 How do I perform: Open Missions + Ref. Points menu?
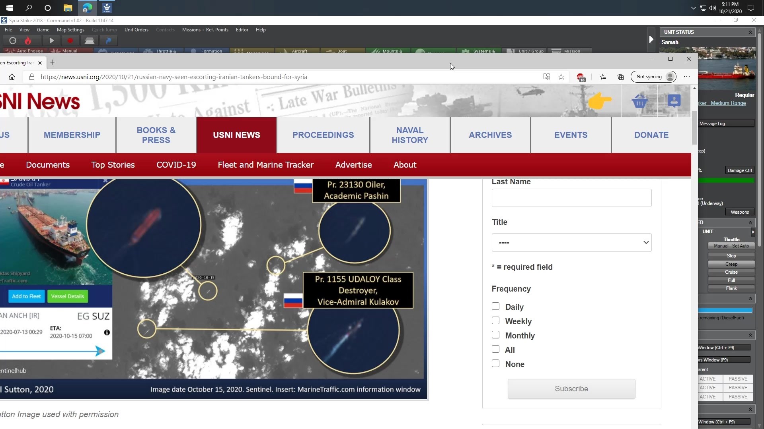click(205, 30)
